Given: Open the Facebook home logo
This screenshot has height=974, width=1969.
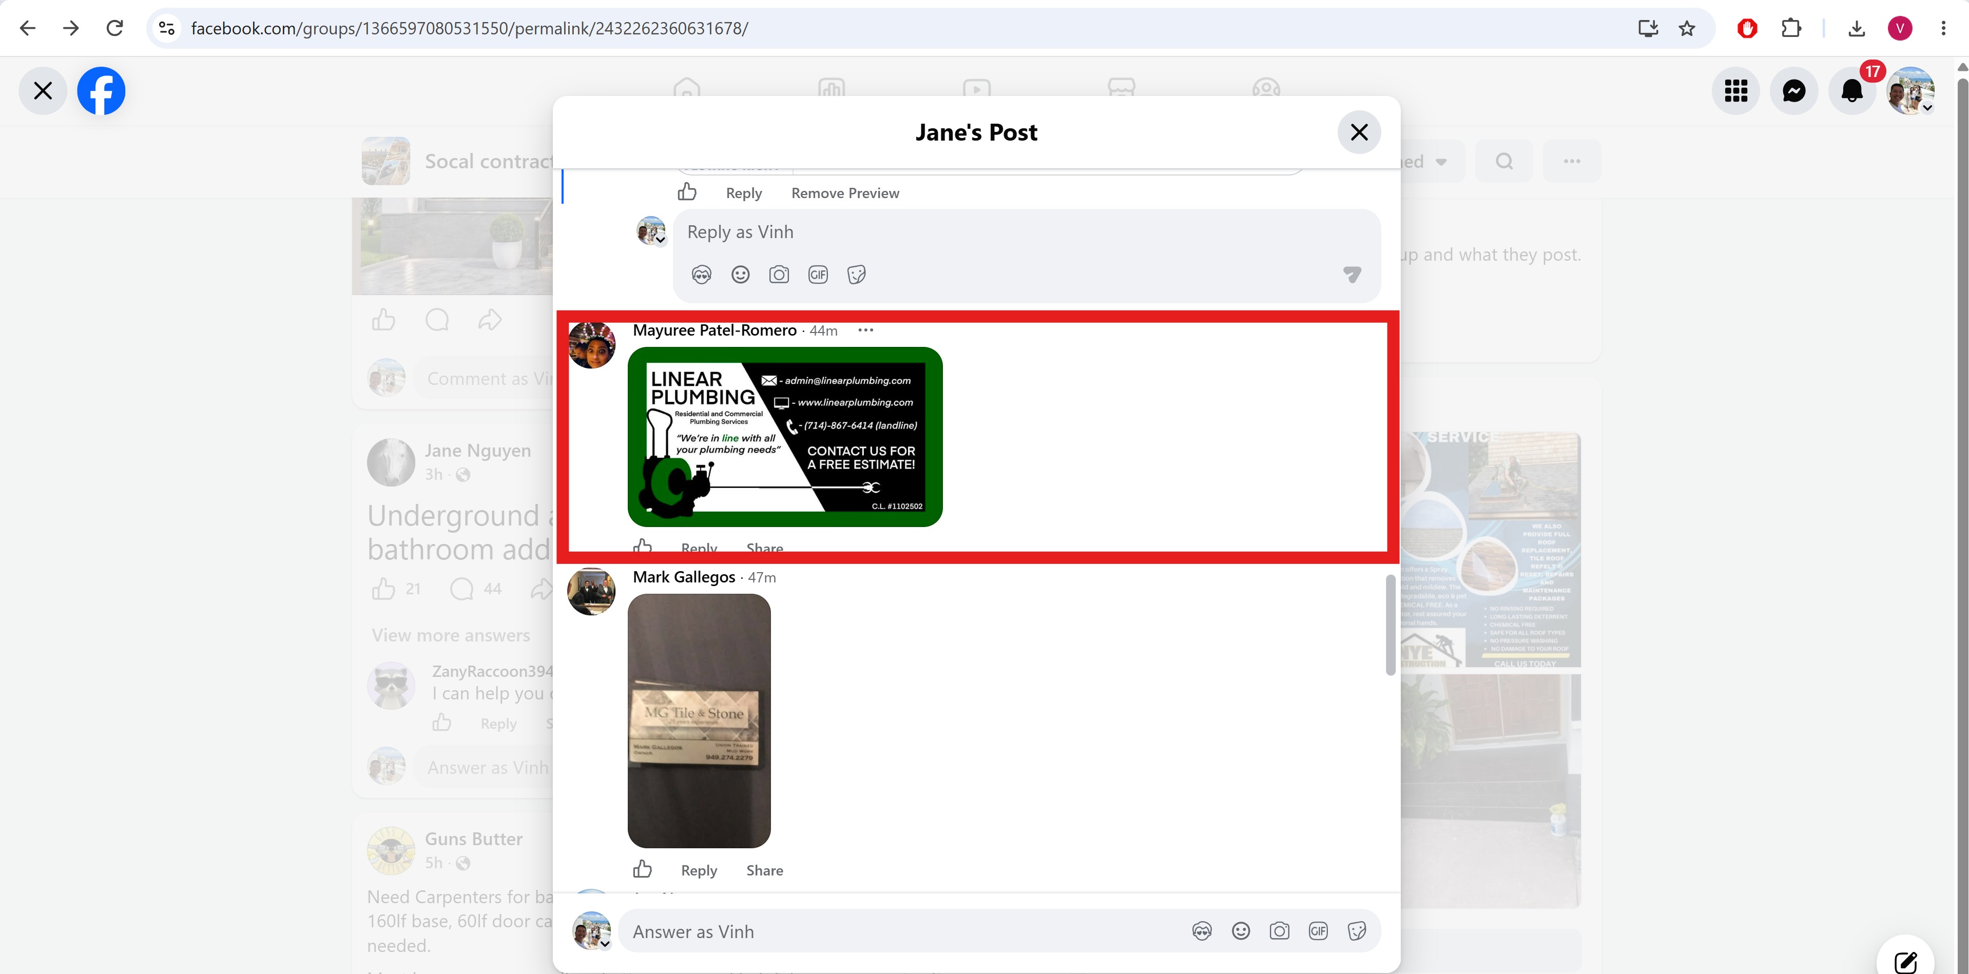Looking at the screenshot, I should [101, 91].
